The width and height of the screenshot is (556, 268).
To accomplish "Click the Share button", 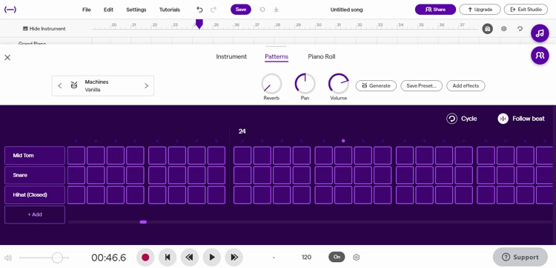I will 435,10.
